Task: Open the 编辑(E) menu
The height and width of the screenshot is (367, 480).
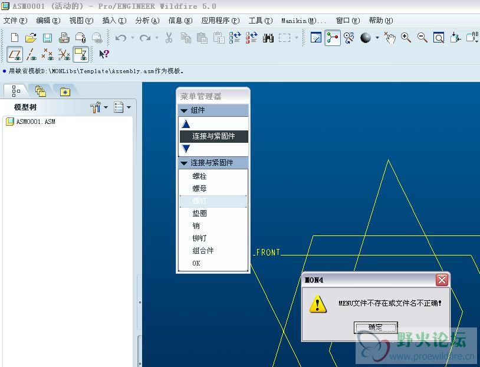Action: coord(48,21)
